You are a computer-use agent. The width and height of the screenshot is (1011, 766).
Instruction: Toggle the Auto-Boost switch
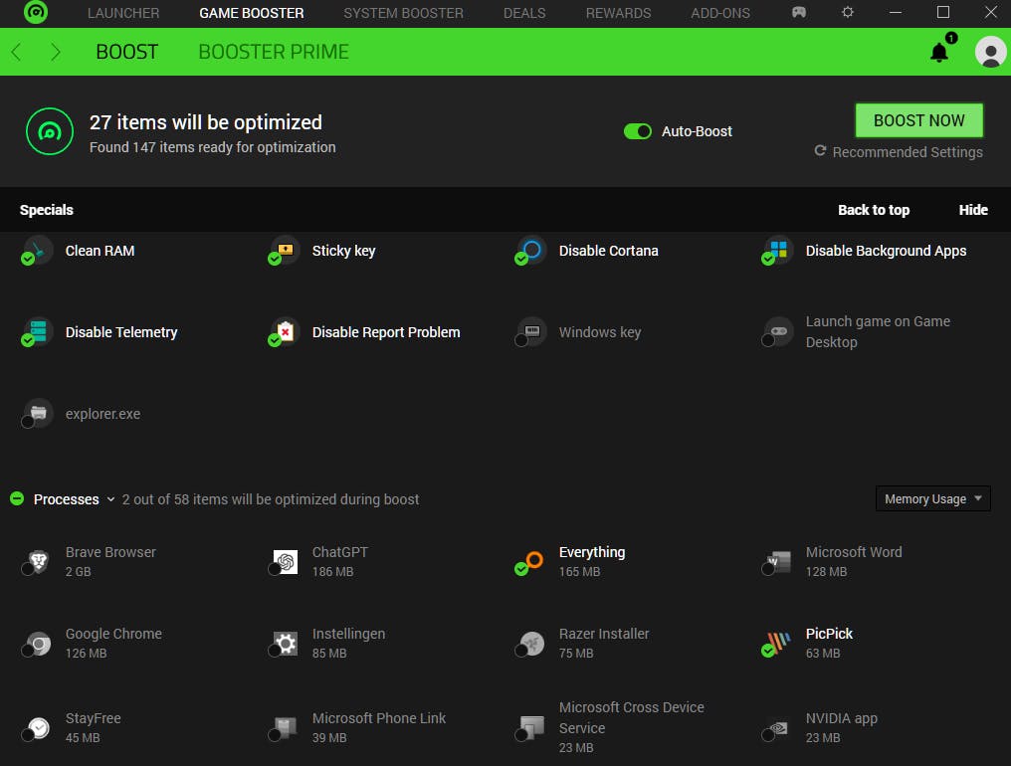pyautogui.click(x=637, y=131)
